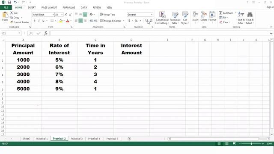Switch to the REVIEW ribbon tab
Image resolution: width=274 pixels, height=154 pixels.
pos(97,8)
